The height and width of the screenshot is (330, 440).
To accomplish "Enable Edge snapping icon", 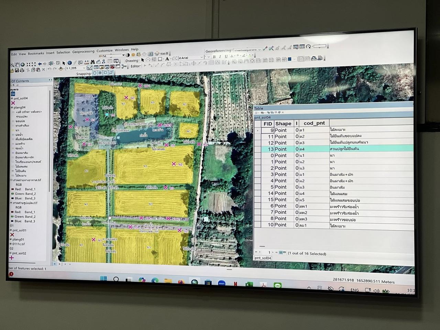I will [111, 73].
